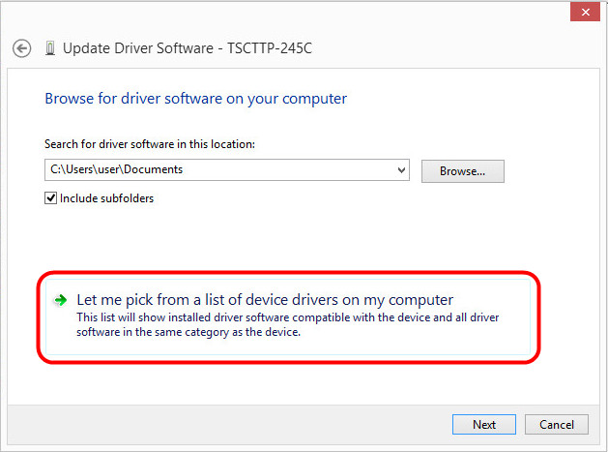
Task: Expand the driver location path dropdown arrow
Action: 401,170
